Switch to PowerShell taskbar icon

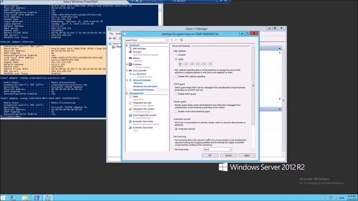(x=36, y=198)
